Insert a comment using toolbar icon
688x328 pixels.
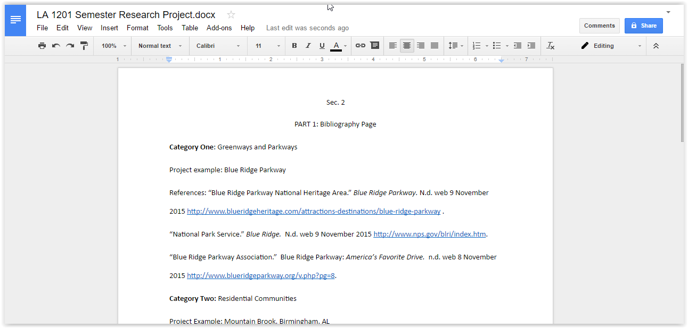(375, 46)
